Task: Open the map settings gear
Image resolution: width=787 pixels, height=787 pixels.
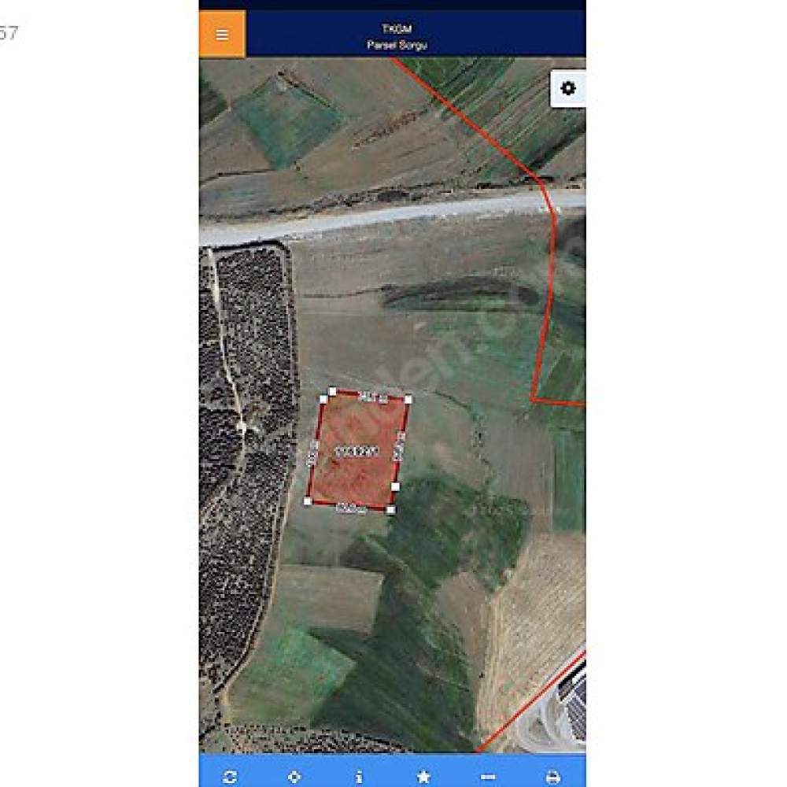Action: [568, 88]
